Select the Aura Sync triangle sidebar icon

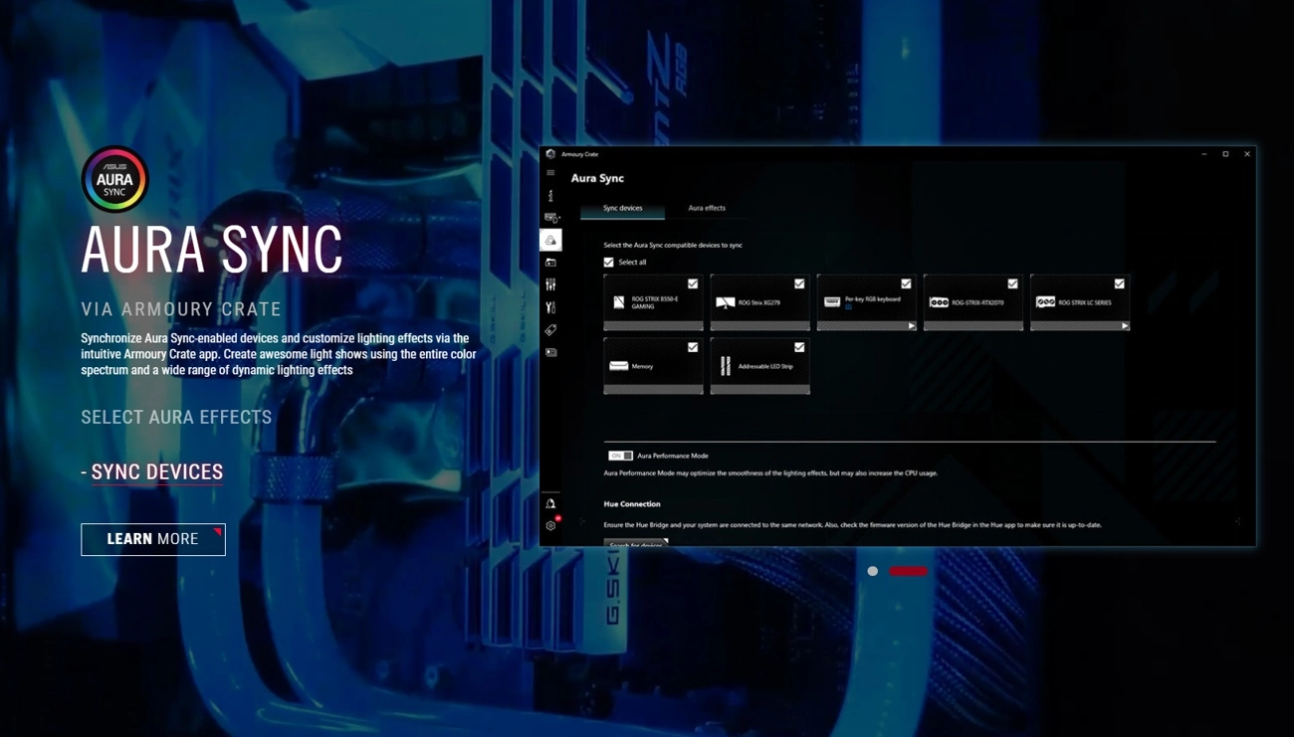[x=550, y=240]
